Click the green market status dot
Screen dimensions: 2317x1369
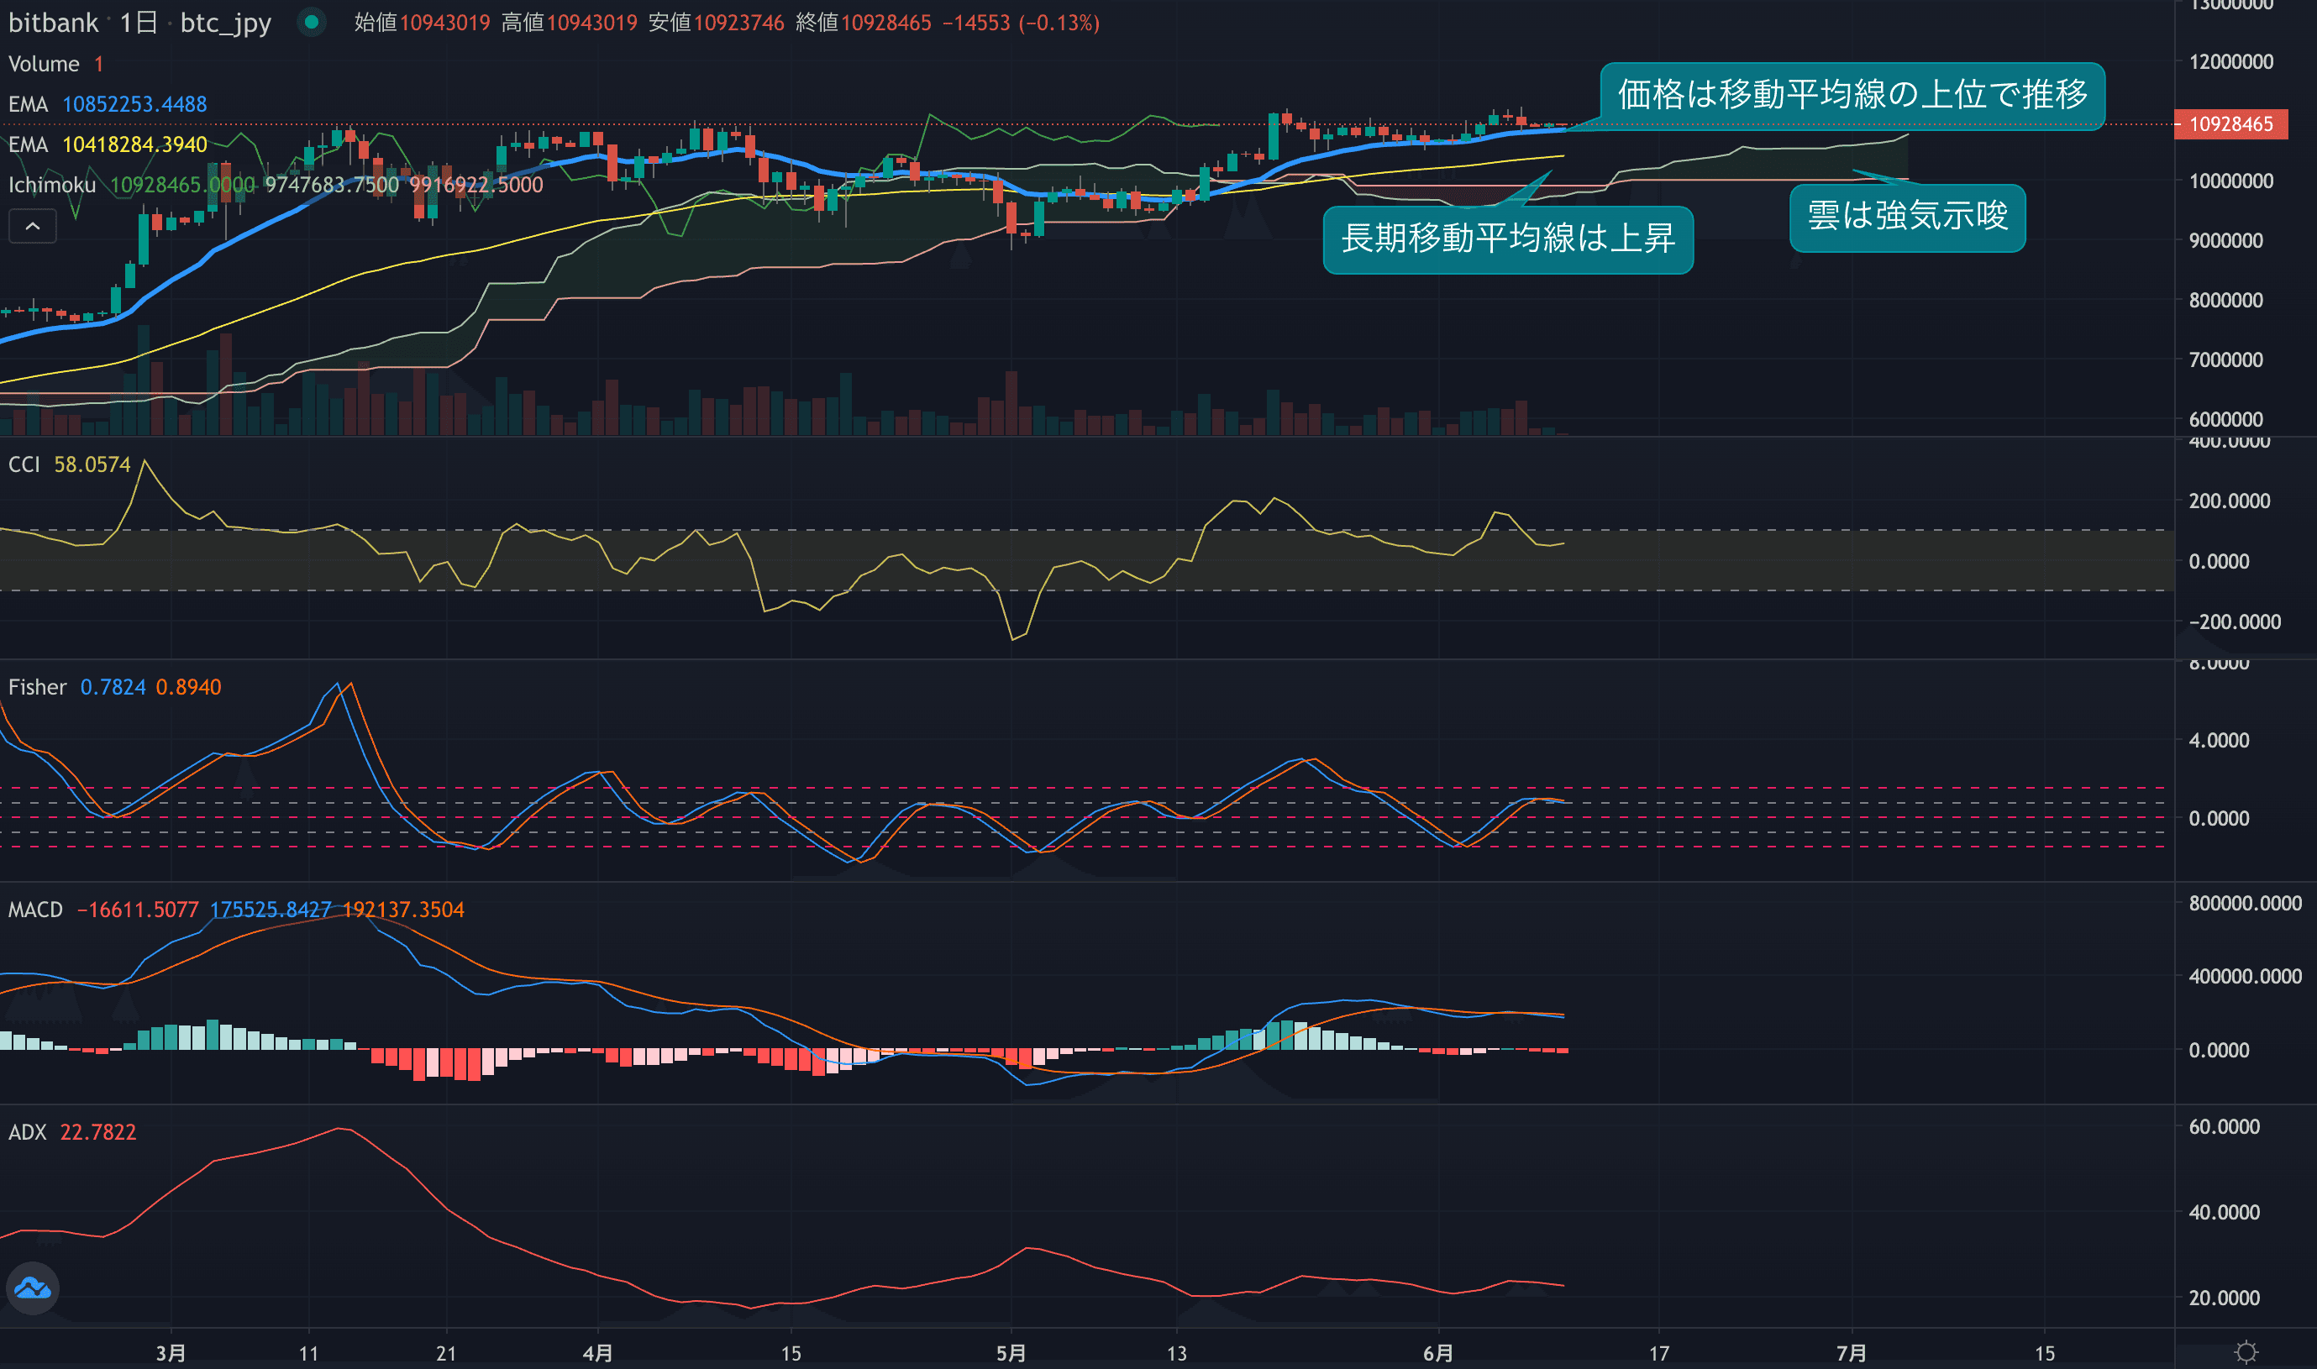(312, 22)
